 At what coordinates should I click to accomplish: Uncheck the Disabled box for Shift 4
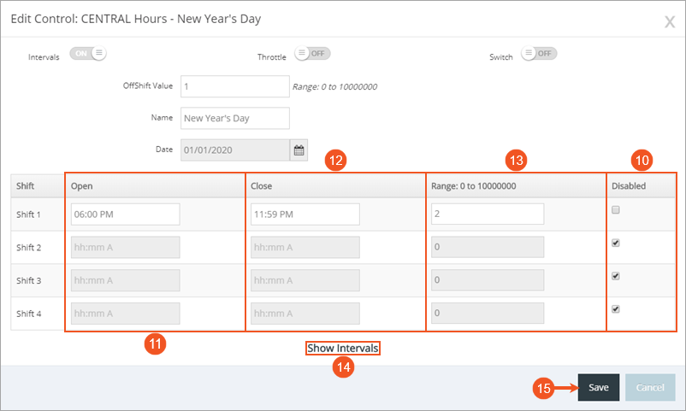coord(616,309)
